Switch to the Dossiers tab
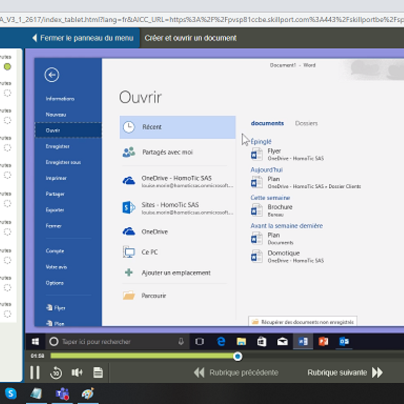Screen dimensions: 404x404 (x=306, y=123)
